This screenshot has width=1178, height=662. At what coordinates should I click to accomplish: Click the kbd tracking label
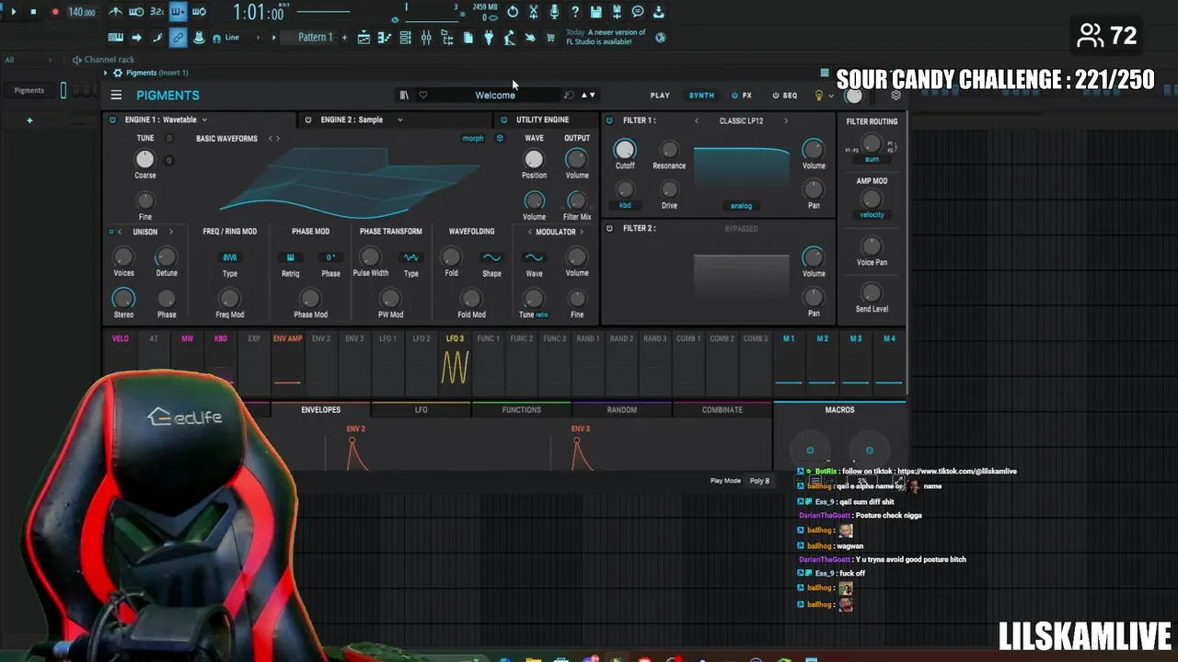pos(625,206)
